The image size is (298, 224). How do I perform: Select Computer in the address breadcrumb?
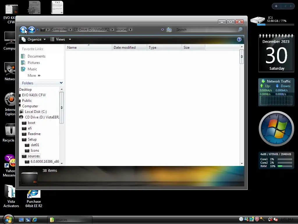(x=59, y=29)
